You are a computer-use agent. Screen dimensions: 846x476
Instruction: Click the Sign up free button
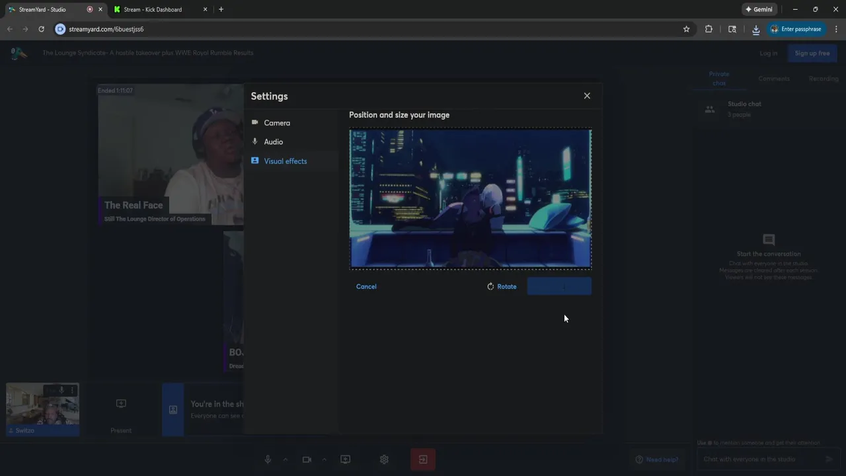pyautogui.click(x=812, y=53)
